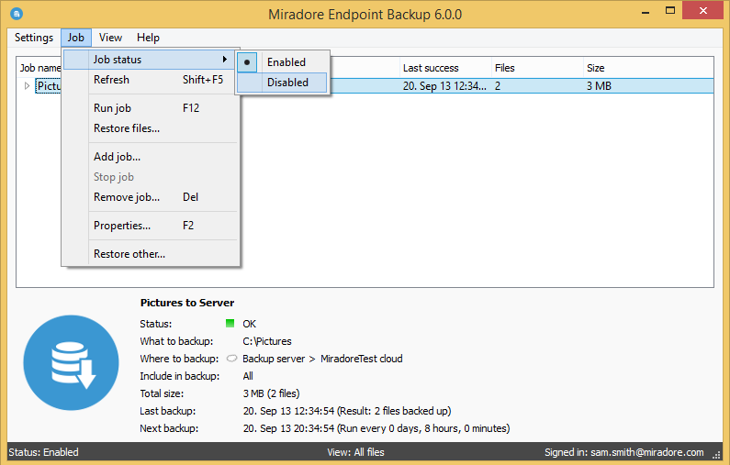Screen dimensions: 730x465
Task: Select the Disabled job status option
Action: pos(282,83)
